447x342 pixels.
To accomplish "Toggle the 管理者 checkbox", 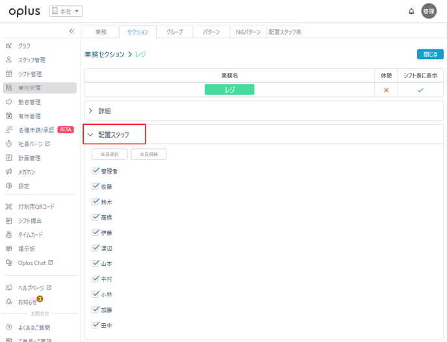I will pyautogui.click(x=96, y=171).
